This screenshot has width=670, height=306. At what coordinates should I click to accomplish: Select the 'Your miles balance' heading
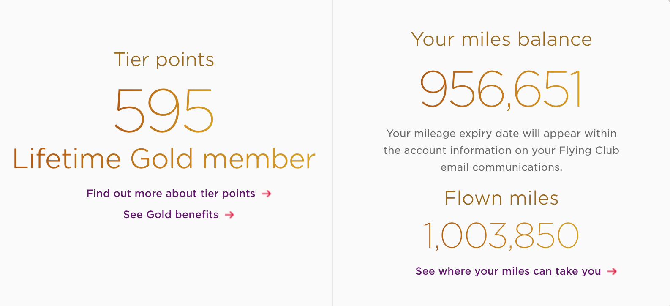501,39
